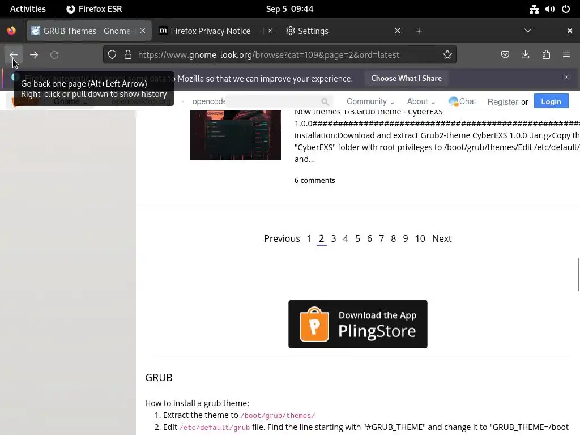Switch to the GRUB Themes tab
The width and height of the screenshot is (580, 435).
[88, 31]
